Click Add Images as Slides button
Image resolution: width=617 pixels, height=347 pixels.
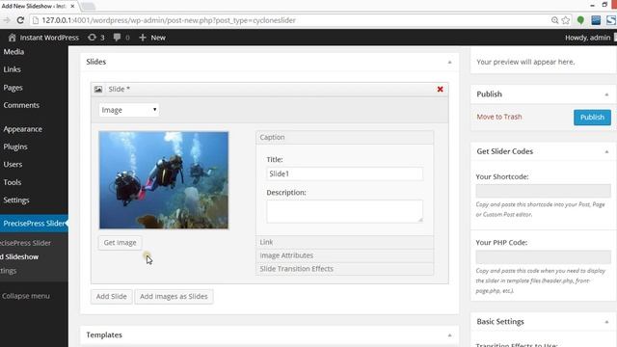pyautogui.click(x=174, y=297)
